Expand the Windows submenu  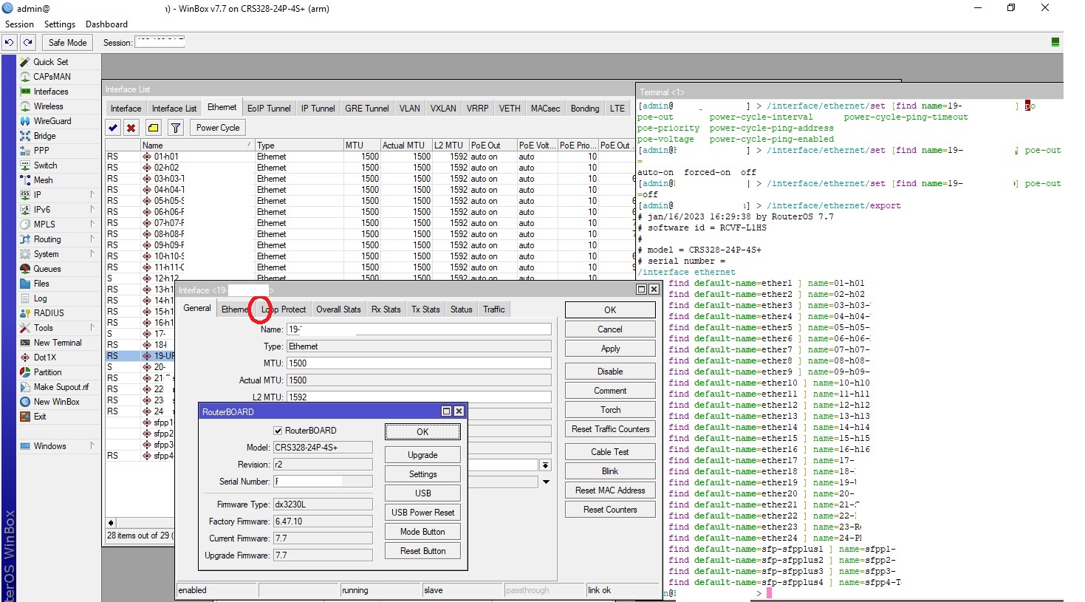92,446
